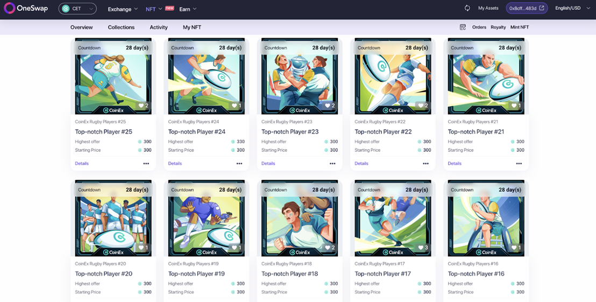This screenshot has width=596, height=302.
Task: Like Top-notch Player #16 heart icon
Action: click(x=514, y=247)
